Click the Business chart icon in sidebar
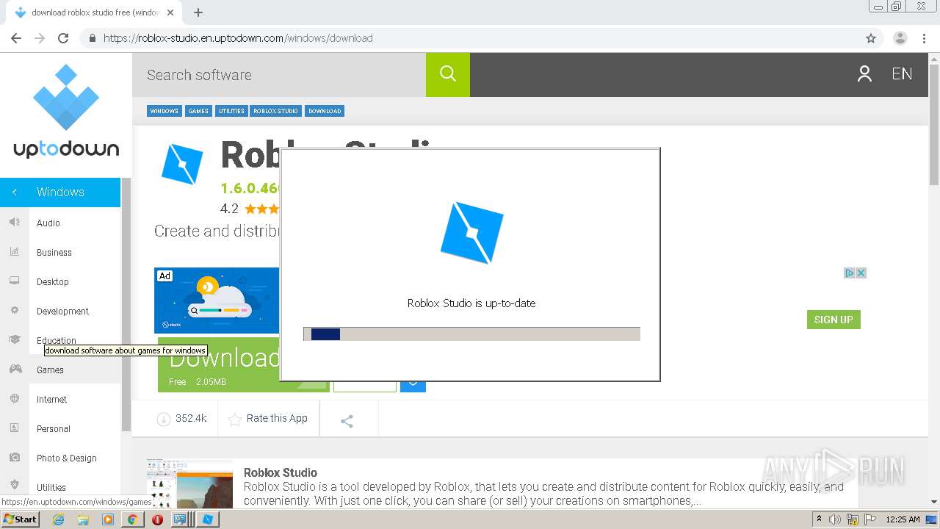 coord(14,251)
